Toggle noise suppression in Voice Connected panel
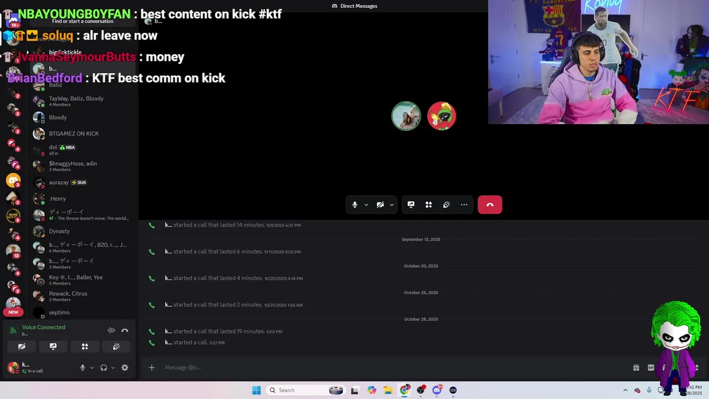Viewport: 709px width, 399px height. [111, 330]
